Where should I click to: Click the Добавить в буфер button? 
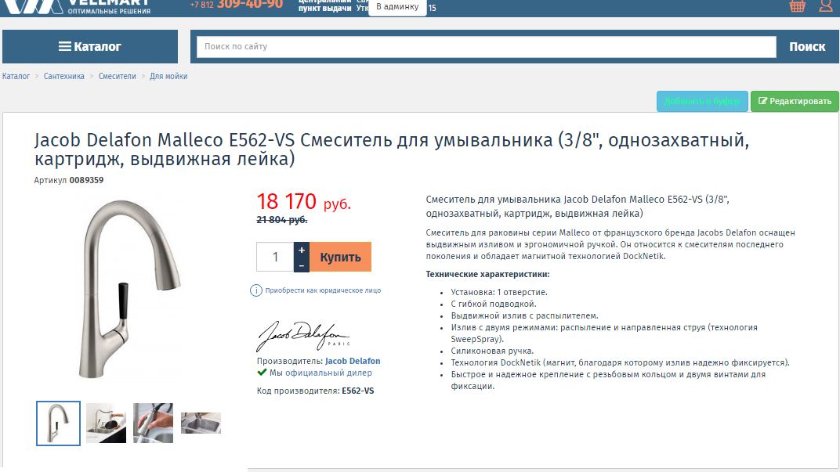[x=702, y=101]
